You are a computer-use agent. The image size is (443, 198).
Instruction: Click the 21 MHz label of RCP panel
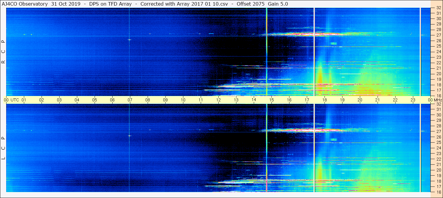(x=438, y=68)
